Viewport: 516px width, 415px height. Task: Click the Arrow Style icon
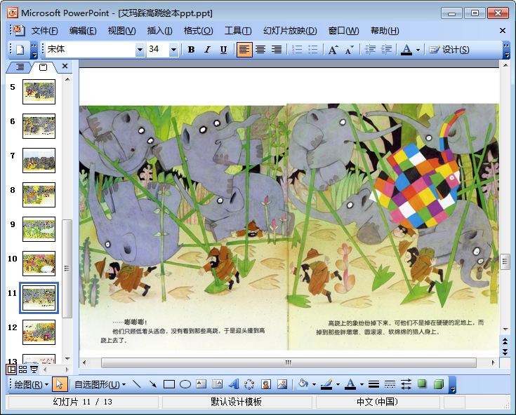pyautogui.click(x=406, y=383)
